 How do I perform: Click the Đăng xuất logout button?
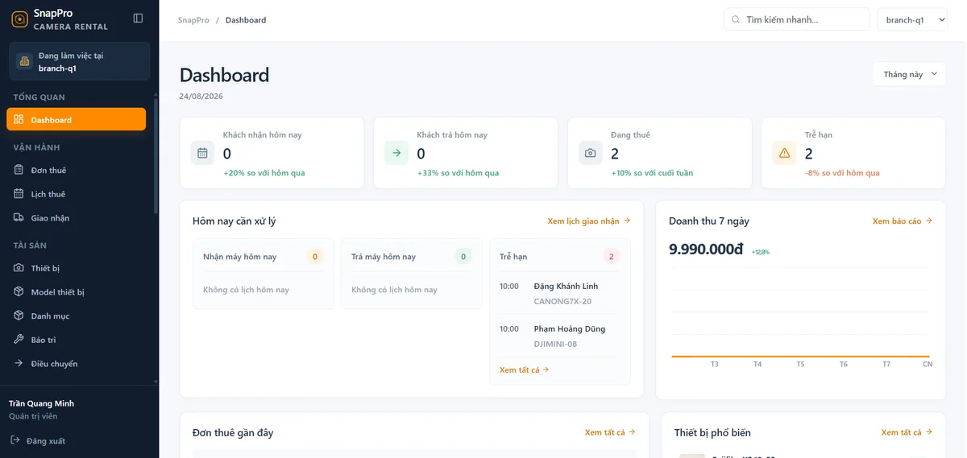tap(37, 440)
